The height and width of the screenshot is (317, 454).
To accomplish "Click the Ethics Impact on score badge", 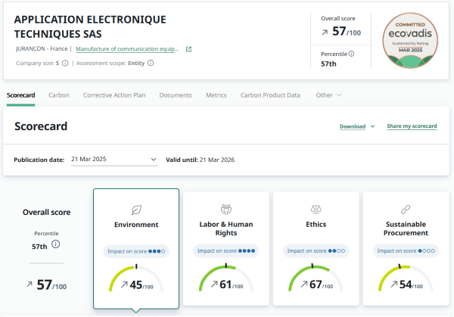I will (x=316, y=251).
